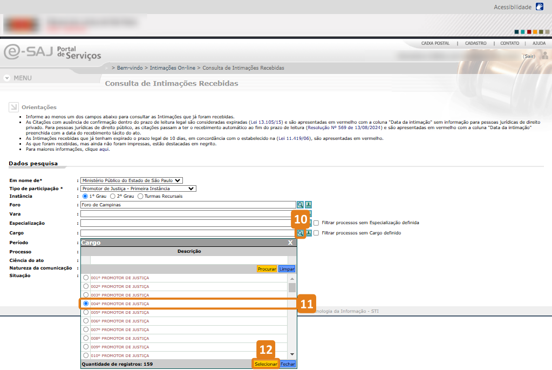Open the Em nome de dropdown

coord(132,180)
